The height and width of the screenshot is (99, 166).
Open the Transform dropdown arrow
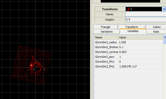[x=164, y=9]
